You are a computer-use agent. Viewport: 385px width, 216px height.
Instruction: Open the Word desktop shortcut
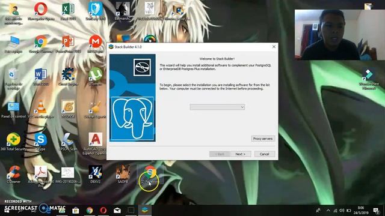[41, 77]
